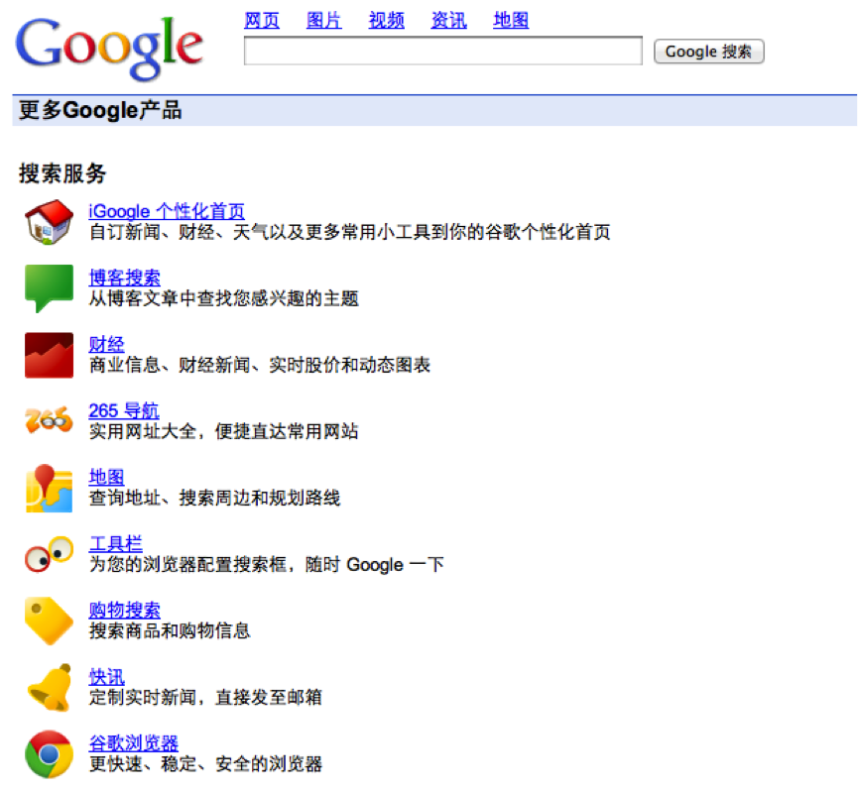Click the iGoogle description starting 自订新闻、财经
This screenshot has width=858, height=790.
click(350, 232)
